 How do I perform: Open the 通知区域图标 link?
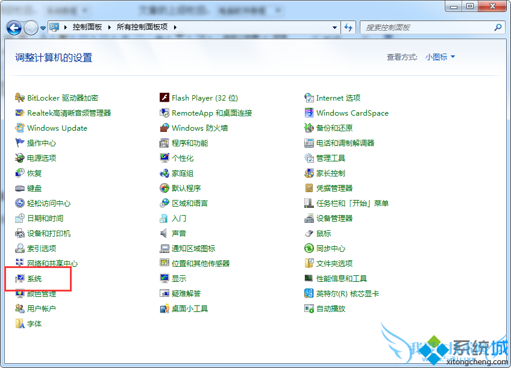193,249
